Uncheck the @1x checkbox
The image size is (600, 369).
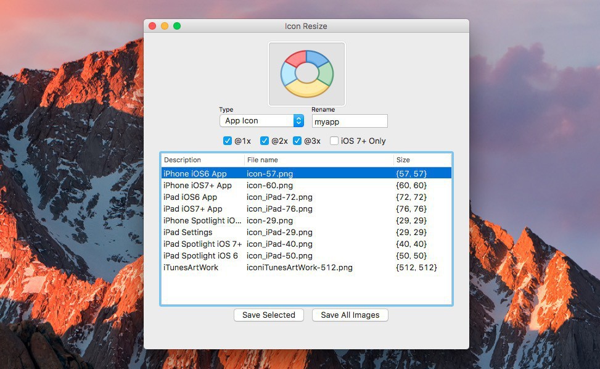pos(228,141)
